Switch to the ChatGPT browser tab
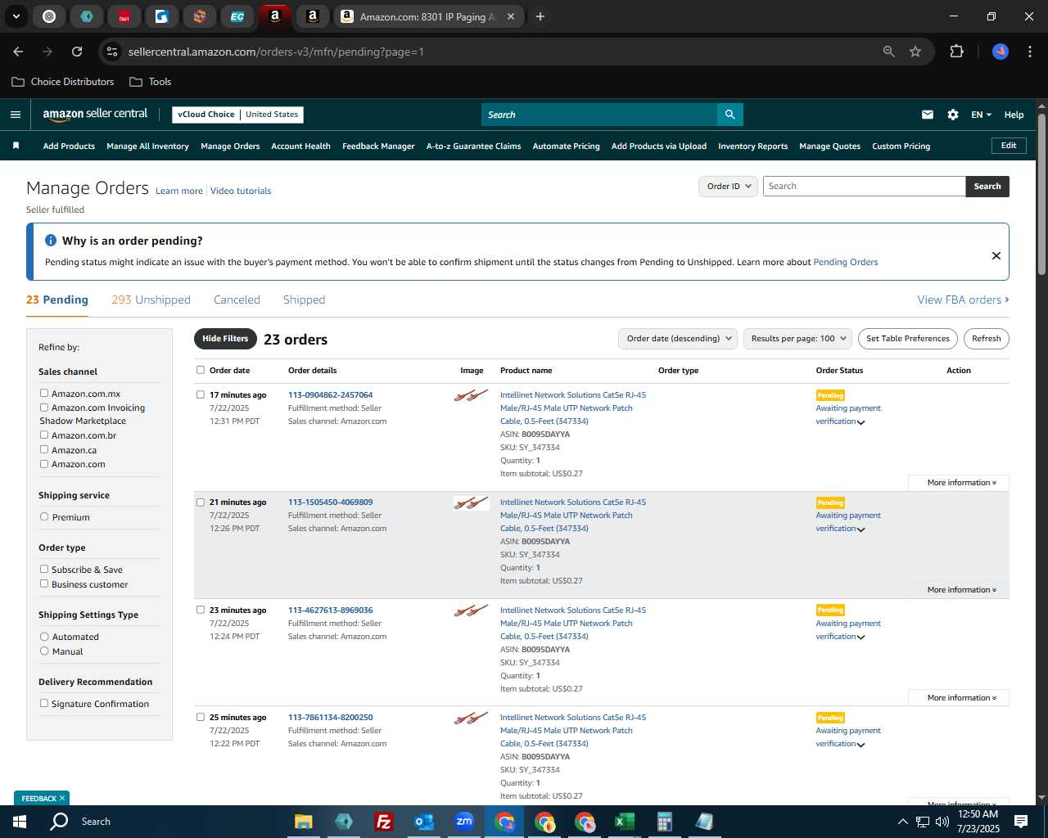The height and width of the screenshot is (838, 1048). (49, 16)
